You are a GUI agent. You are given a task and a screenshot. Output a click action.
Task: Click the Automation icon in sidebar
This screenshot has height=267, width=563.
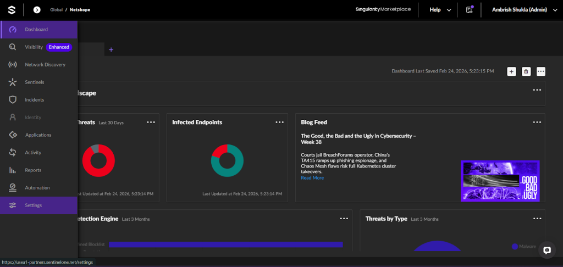13,188
